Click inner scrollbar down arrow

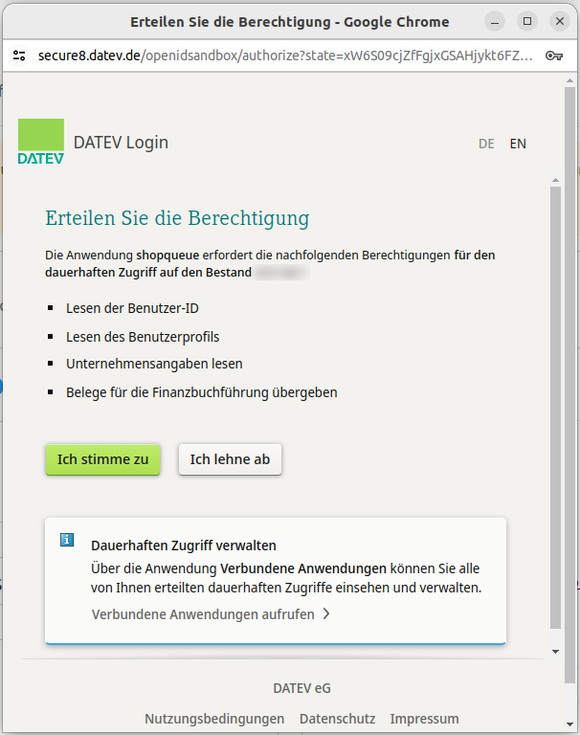pyautogui.click(x=556, y=652)
